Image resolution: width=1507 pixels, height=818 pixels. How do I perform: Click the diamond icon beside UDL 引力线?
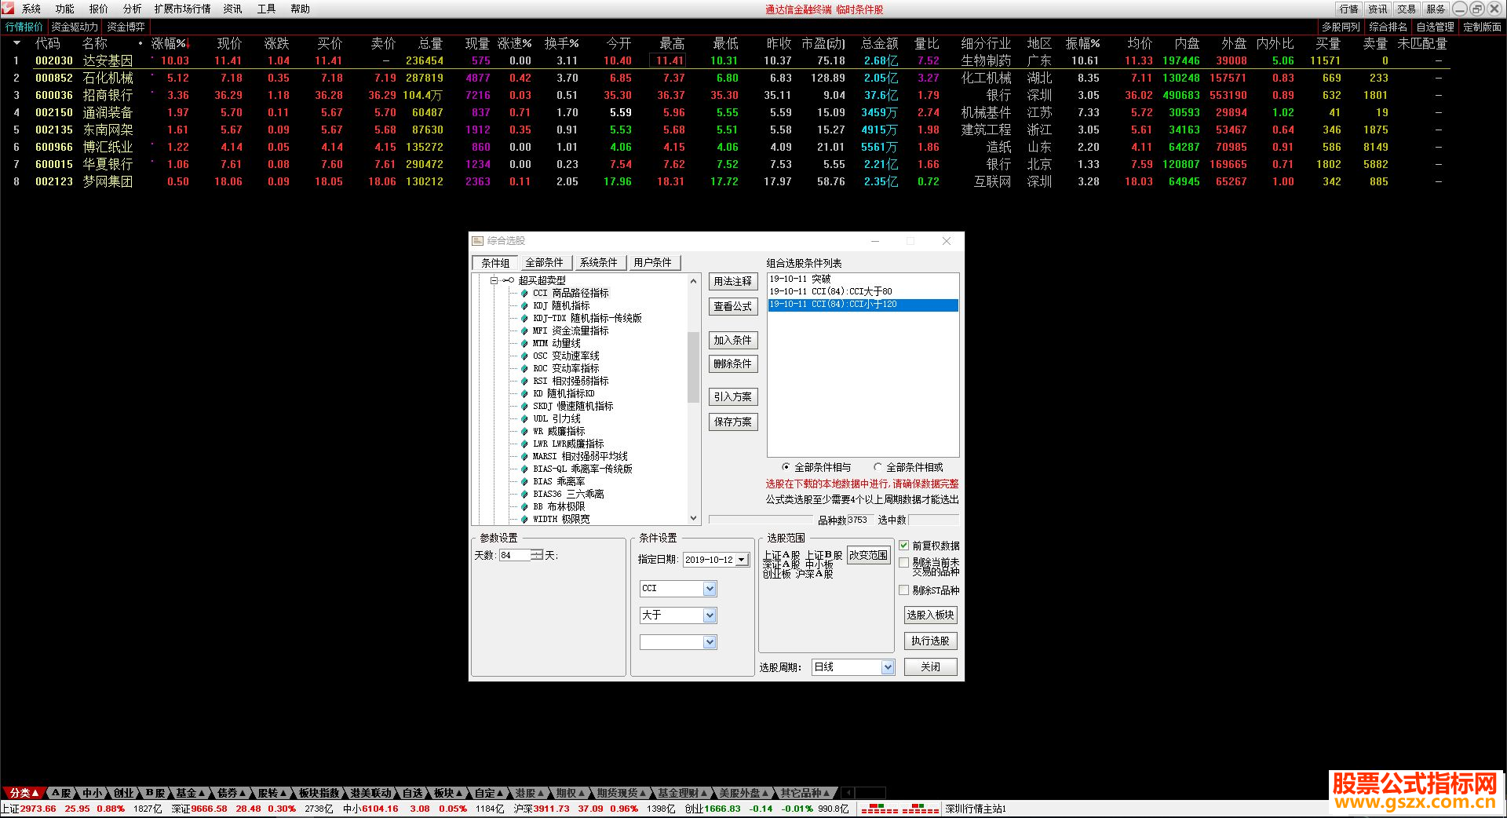524,419
